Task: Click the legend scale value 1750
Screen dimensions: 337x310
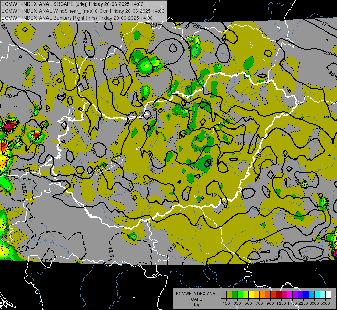Action: click(x=293, y=303)
